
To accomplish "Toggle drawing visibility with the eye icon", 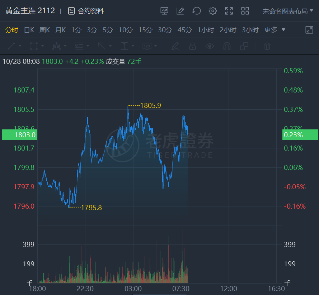I will click(210, 46).
